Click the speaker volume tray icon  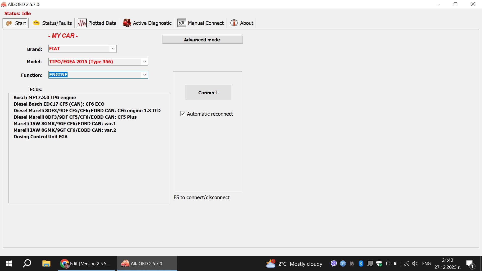(415, 263)
